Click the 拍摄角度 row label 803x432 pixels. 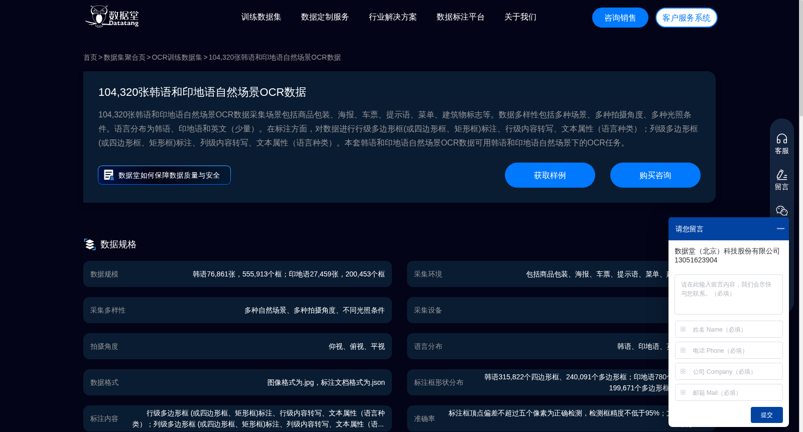pos(104,346)
